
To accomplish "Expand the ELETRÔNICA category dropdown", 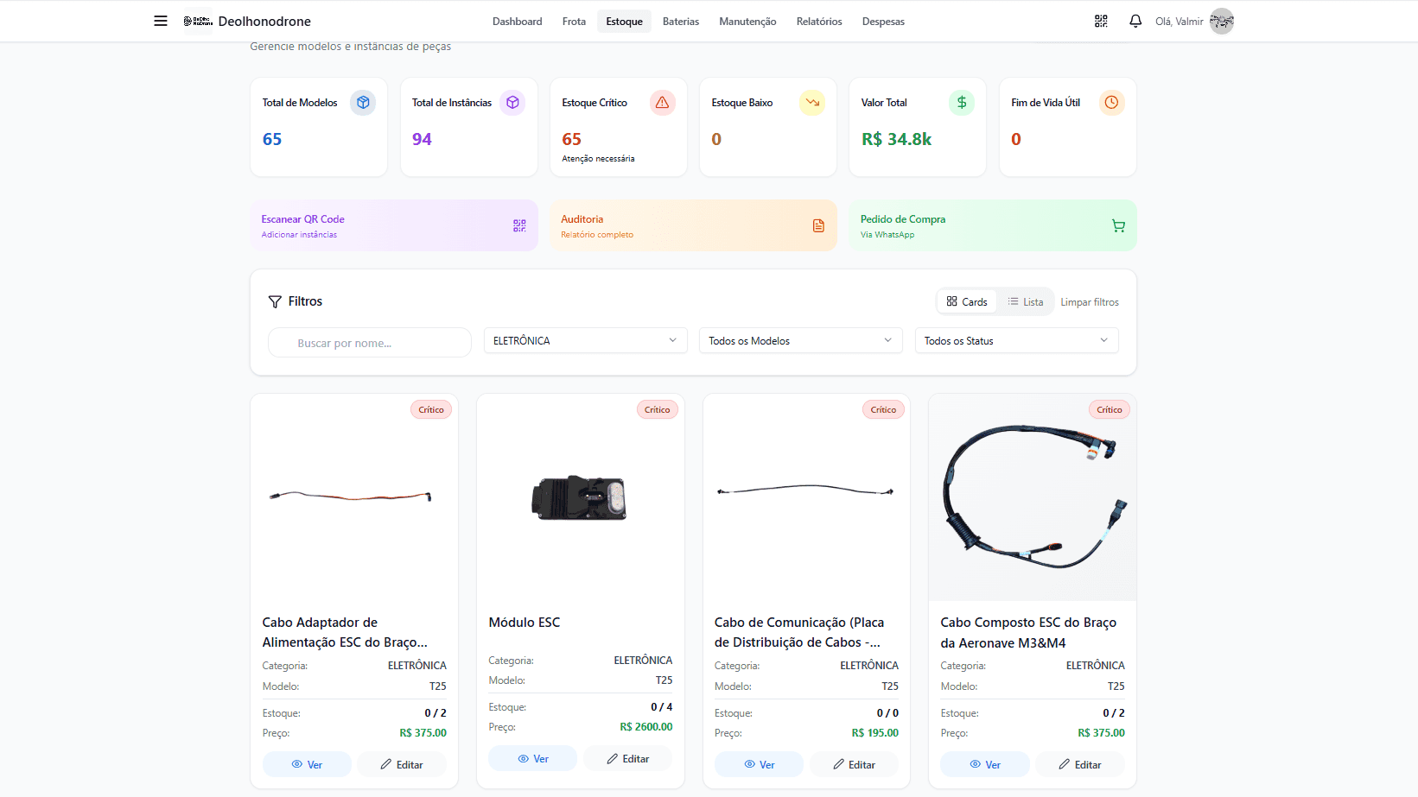I will coord(585,341).
